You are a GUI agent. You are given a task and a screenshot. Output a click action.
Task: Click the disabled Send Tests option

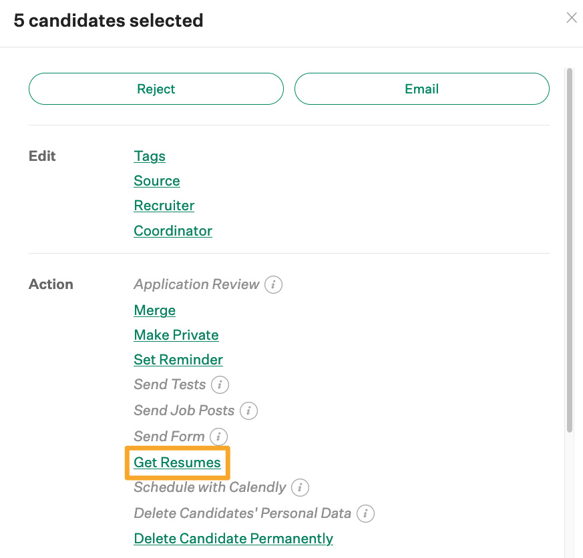[170, 385]
